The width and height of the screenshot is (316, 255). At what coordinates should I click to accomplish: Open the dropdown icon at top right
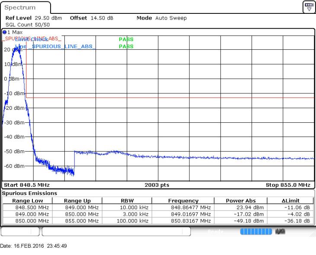(309, 7)
